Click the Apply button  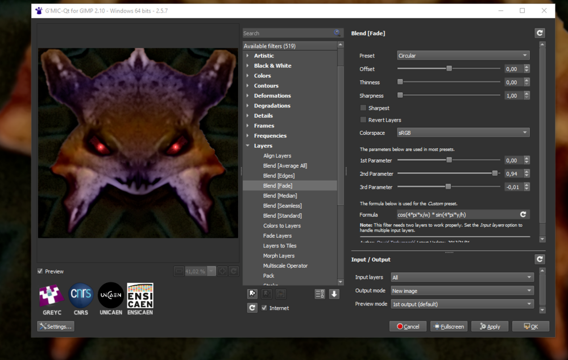[490, 326]
